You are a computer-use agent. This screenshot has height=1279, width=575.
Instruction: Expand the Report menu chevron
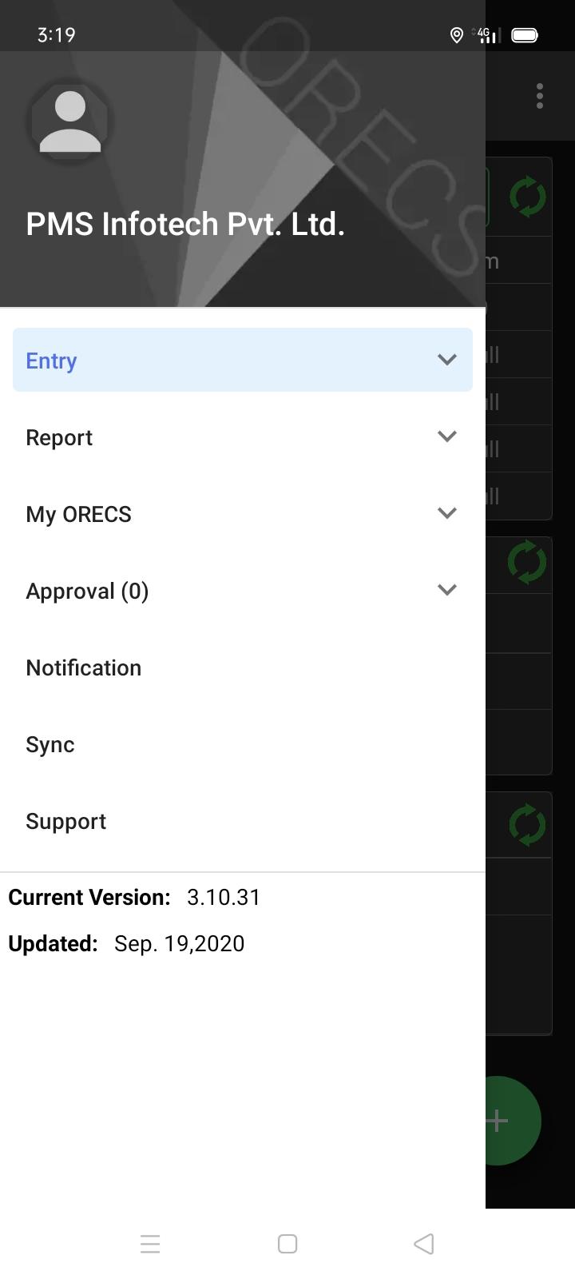pyautogui.click(x=447, y=436)
